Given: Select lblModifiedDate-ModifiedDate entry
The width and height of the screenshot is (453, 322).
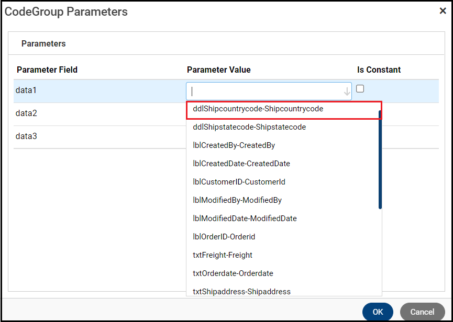Looking at the screenshot, I should click(x=245, y=218).
